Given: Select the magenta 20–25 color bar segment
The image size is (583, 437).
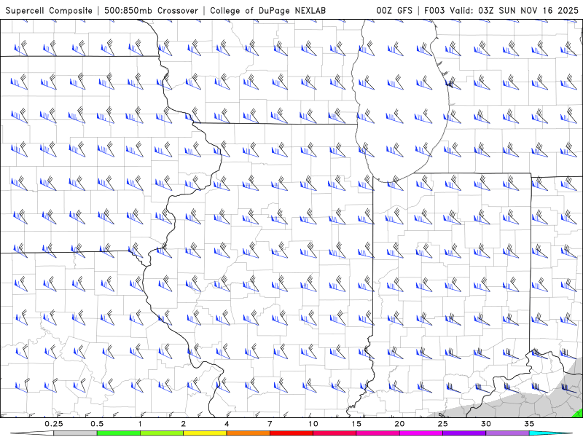Looking at the screenshot, I should pyautogui.click(x=420, y=433).
